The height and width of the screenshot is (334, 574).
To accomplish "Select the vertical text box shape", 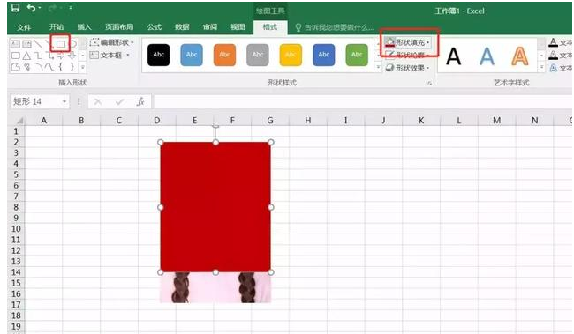I will click(26, 44).
